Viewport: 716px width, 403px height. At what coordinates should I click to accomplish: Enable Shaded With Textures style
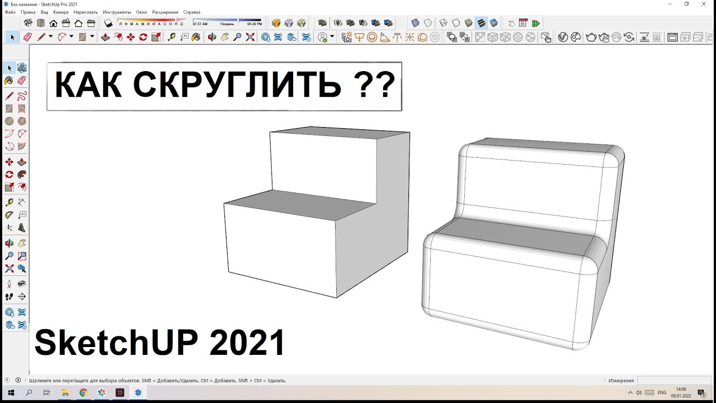(x=481, y=23)
